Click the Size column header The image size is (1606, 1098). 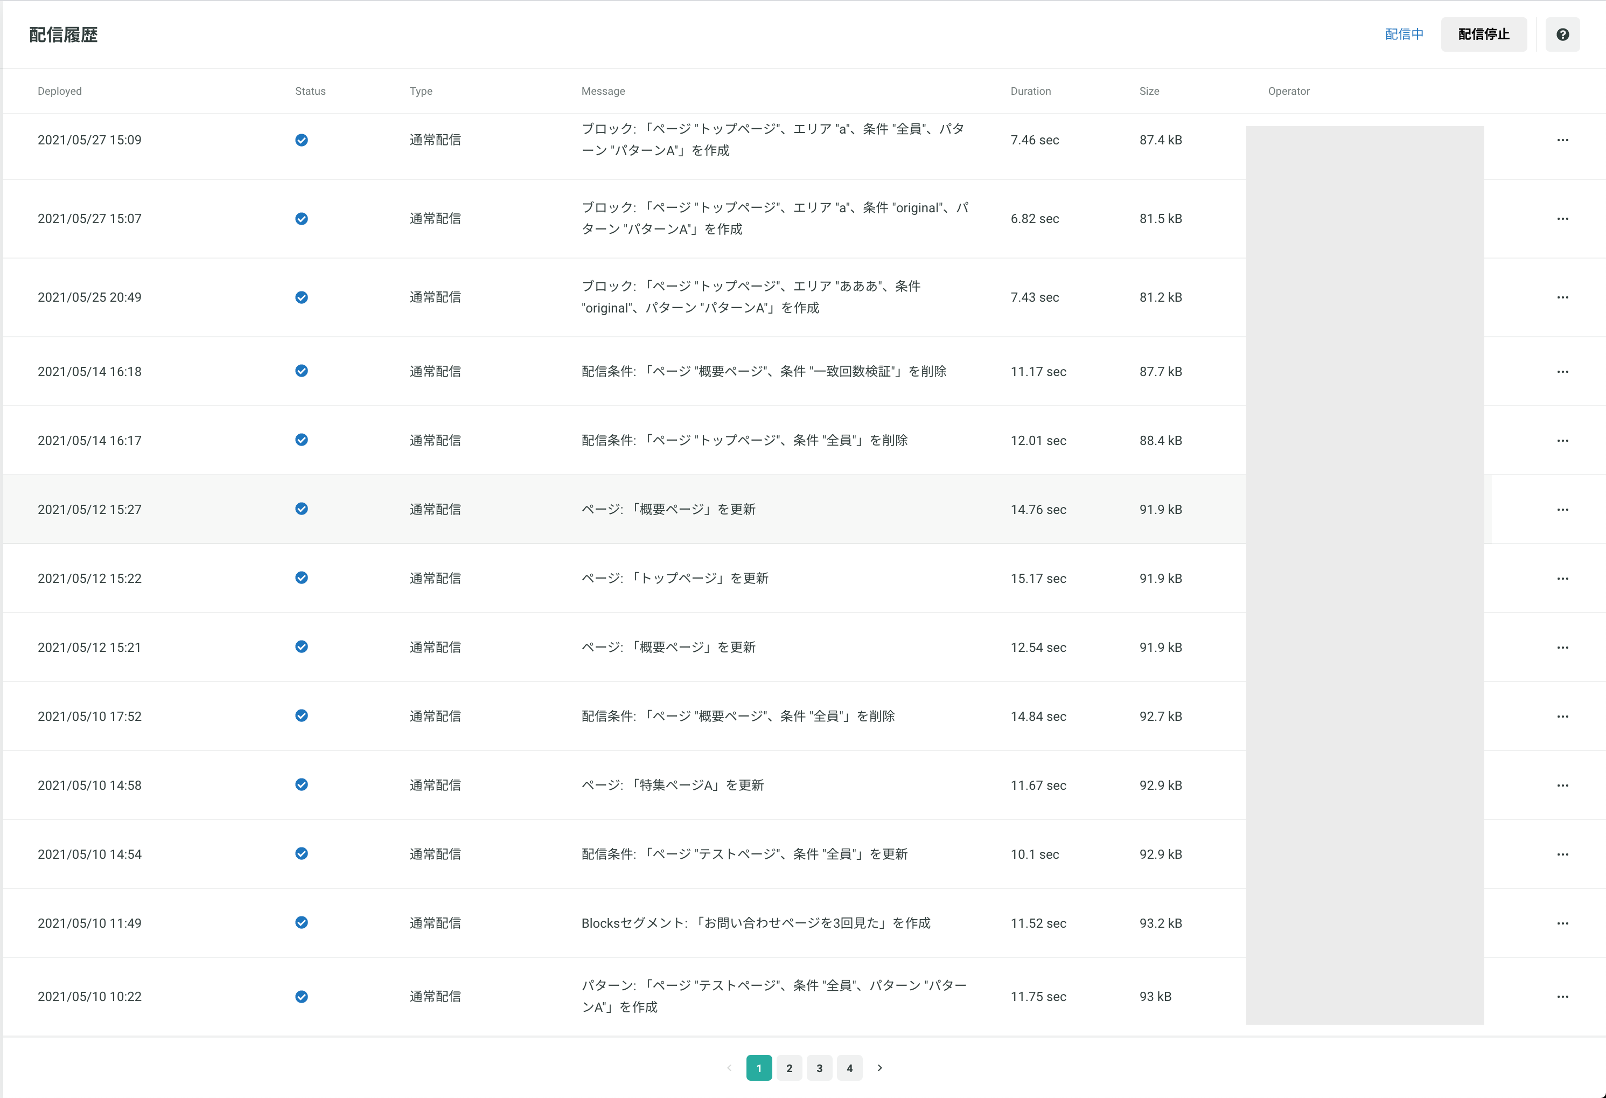[1149, 91]
